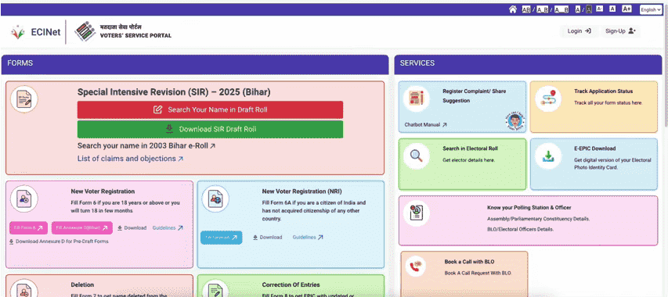Screen dimensions: 668x297
Task: Click the New Voter Registration heading
Action: (x=103, y=191)
